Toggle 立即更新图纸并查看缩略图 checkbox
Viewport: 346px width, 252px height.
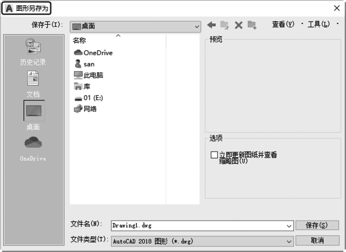215,155
